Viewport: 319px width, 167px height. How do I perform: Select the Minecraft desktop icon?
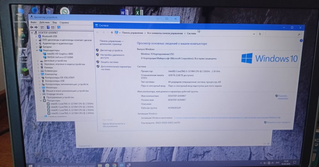25,73
